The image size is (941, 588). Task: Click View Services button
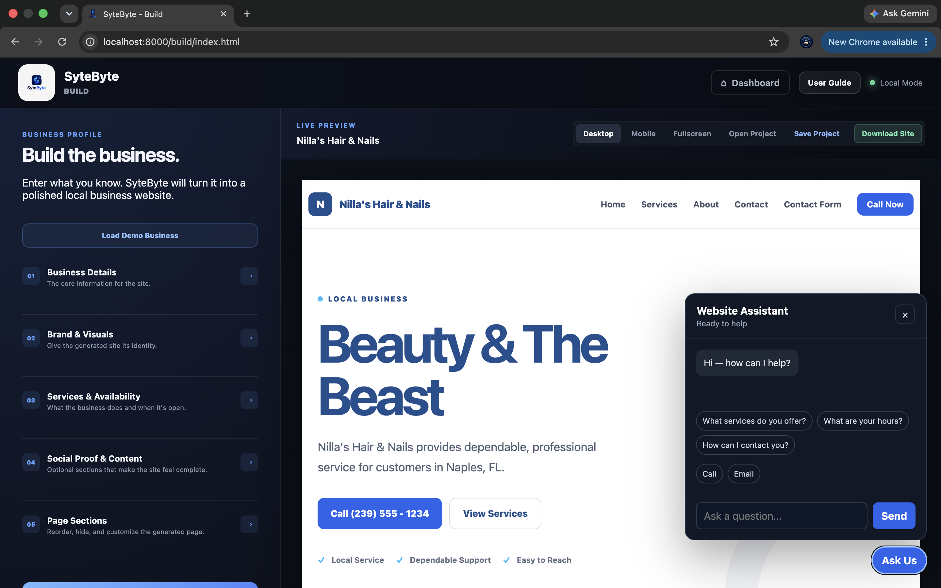click(x=495, y=513)
